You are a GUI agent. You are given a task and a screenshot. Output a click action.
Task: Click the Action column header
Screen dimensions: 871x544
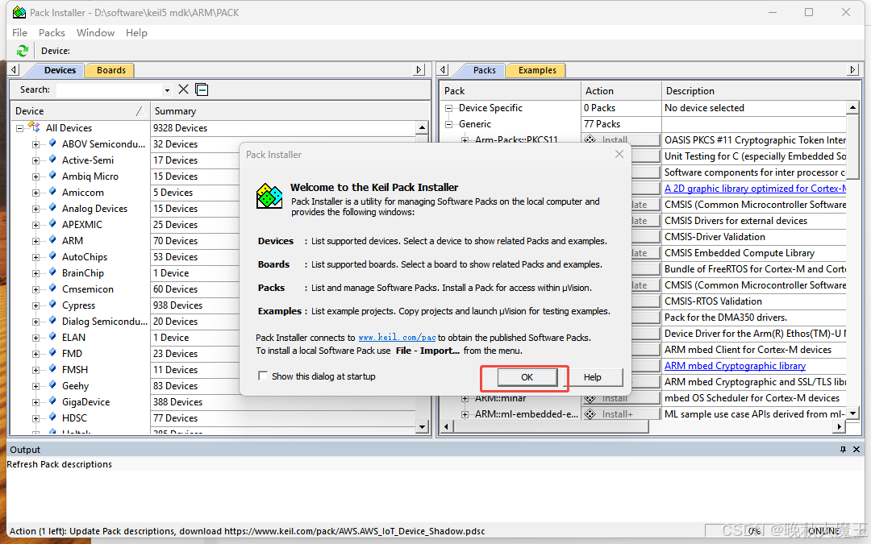click(620, 91)
